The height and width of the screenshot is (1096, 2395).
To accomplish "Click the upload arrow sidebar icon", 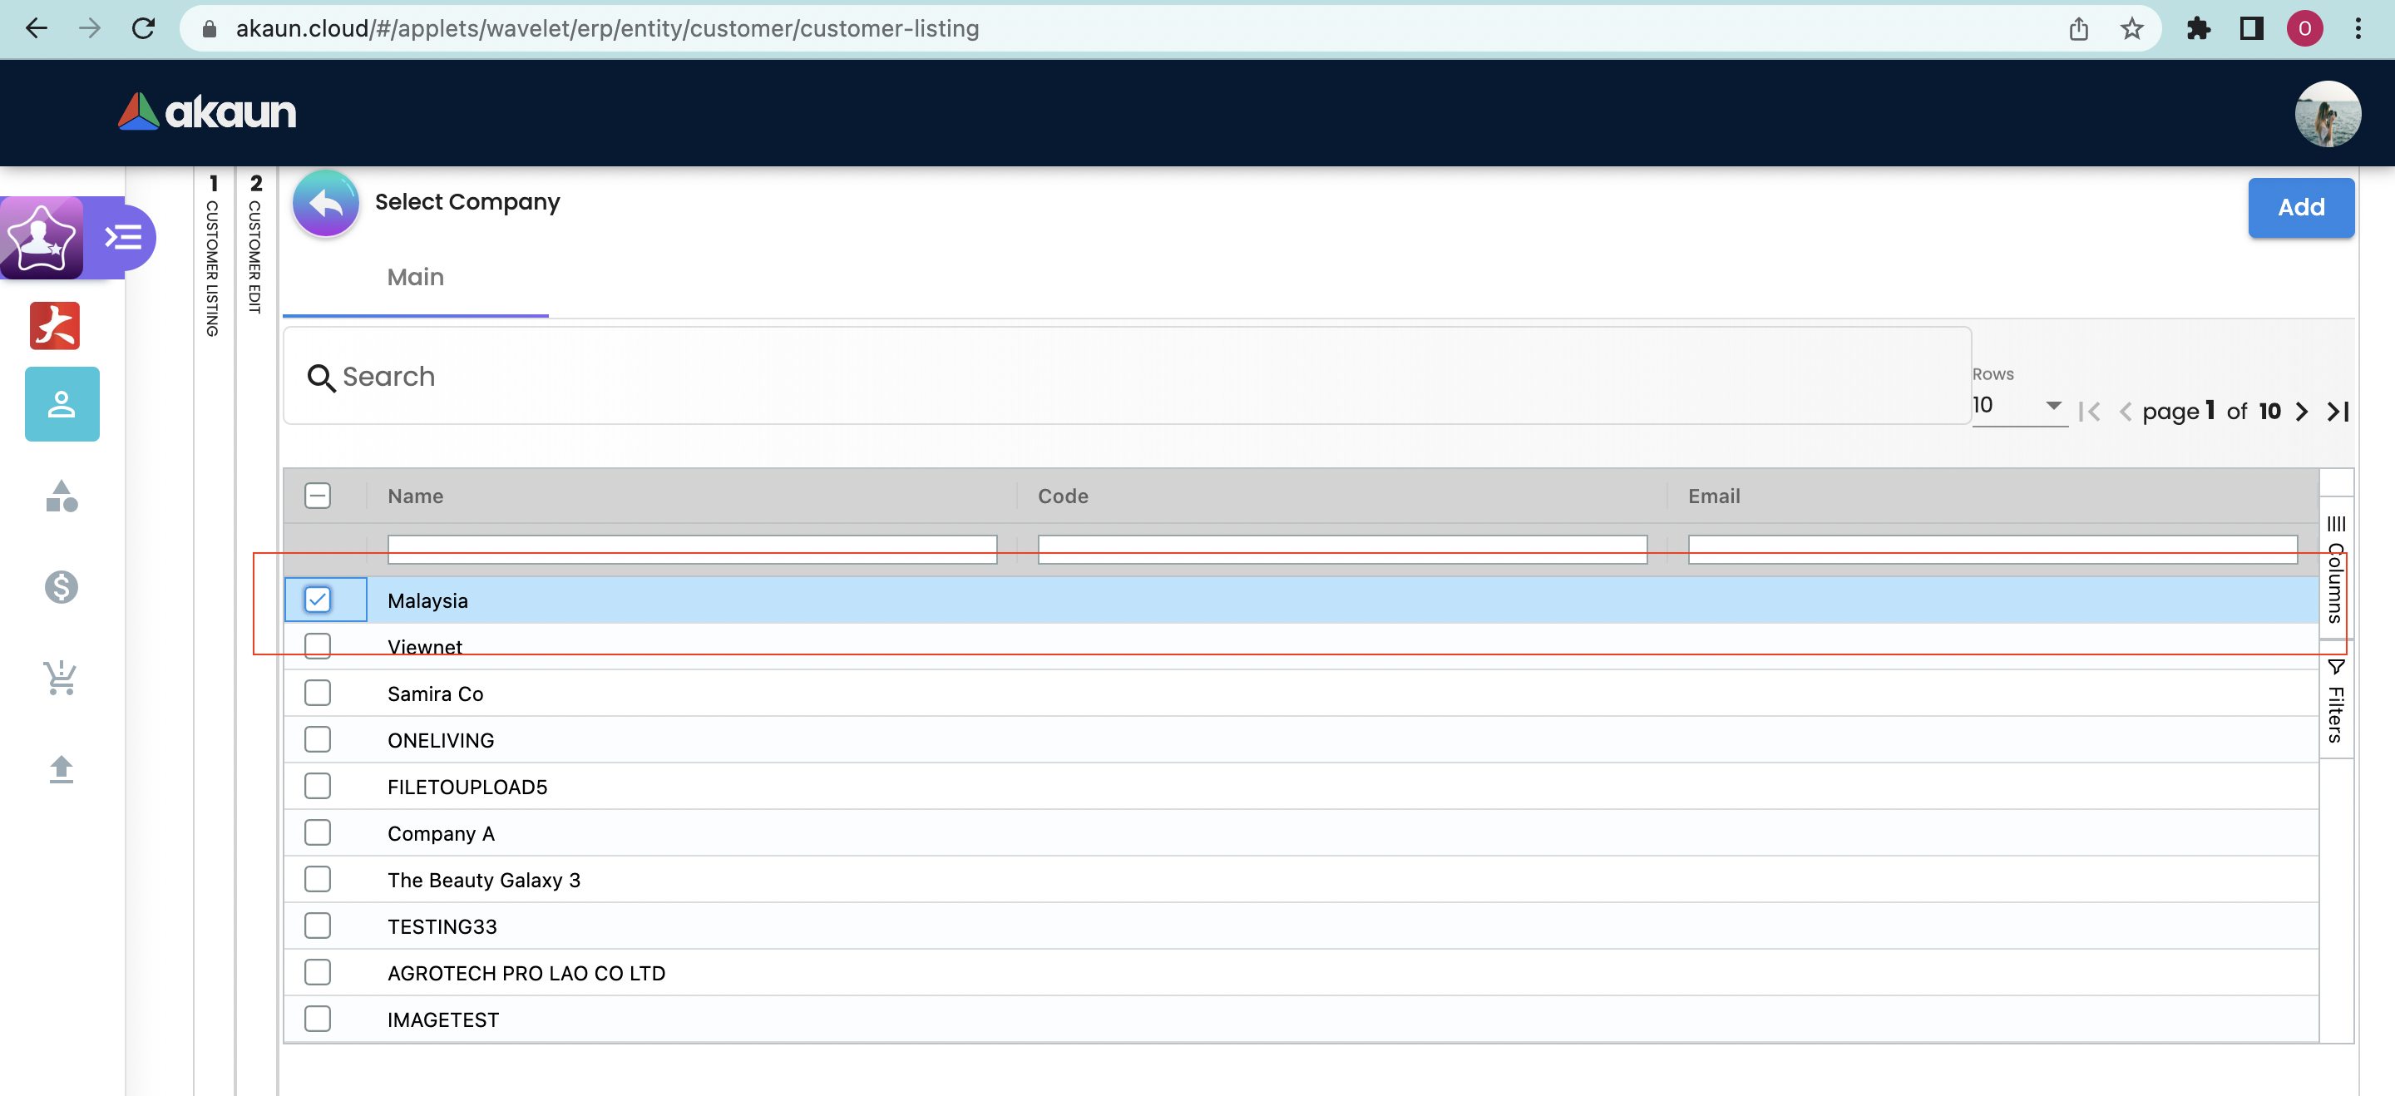I will tap(62, 769).
